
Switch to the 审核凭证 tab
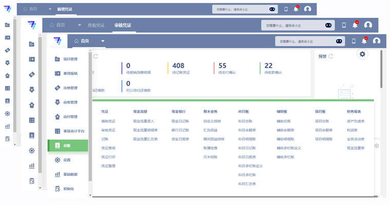[123, 25]
